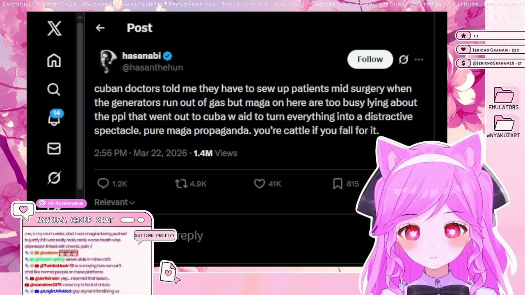525x295 pixels.
Task: Click hasanabi profile avatar
Action: click(108, 61)
